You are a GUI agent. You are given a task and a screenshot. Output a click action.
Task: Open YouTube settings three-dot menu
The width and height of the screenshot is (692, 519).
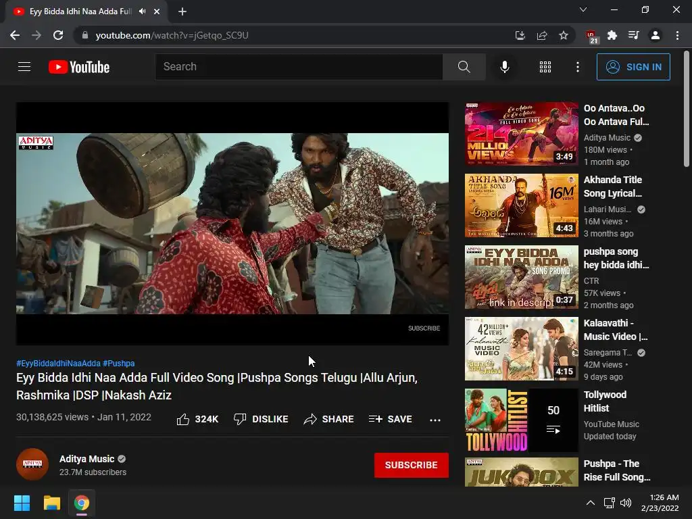[577, 67]
